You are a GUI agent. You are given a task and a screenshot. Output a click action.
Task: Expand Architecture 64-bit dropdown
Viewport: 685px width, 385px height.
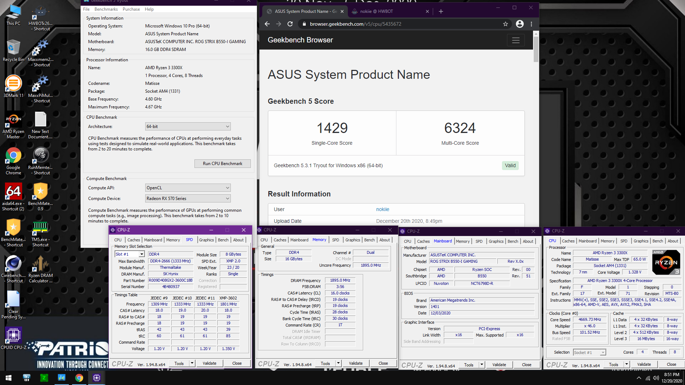(x=188, y=127)
